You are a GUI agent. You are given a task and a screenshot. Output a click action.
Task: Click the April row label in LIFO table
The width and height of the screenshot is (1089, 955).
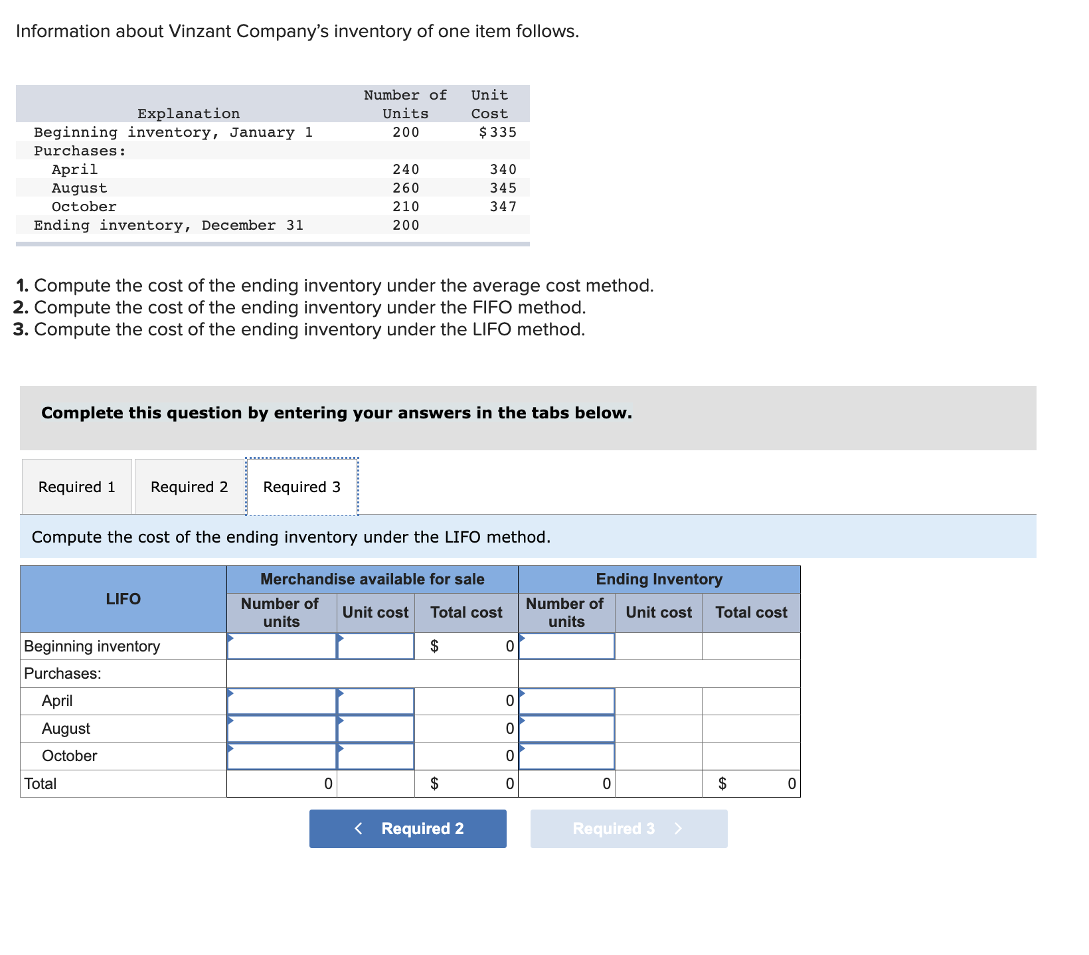point(57,701)
